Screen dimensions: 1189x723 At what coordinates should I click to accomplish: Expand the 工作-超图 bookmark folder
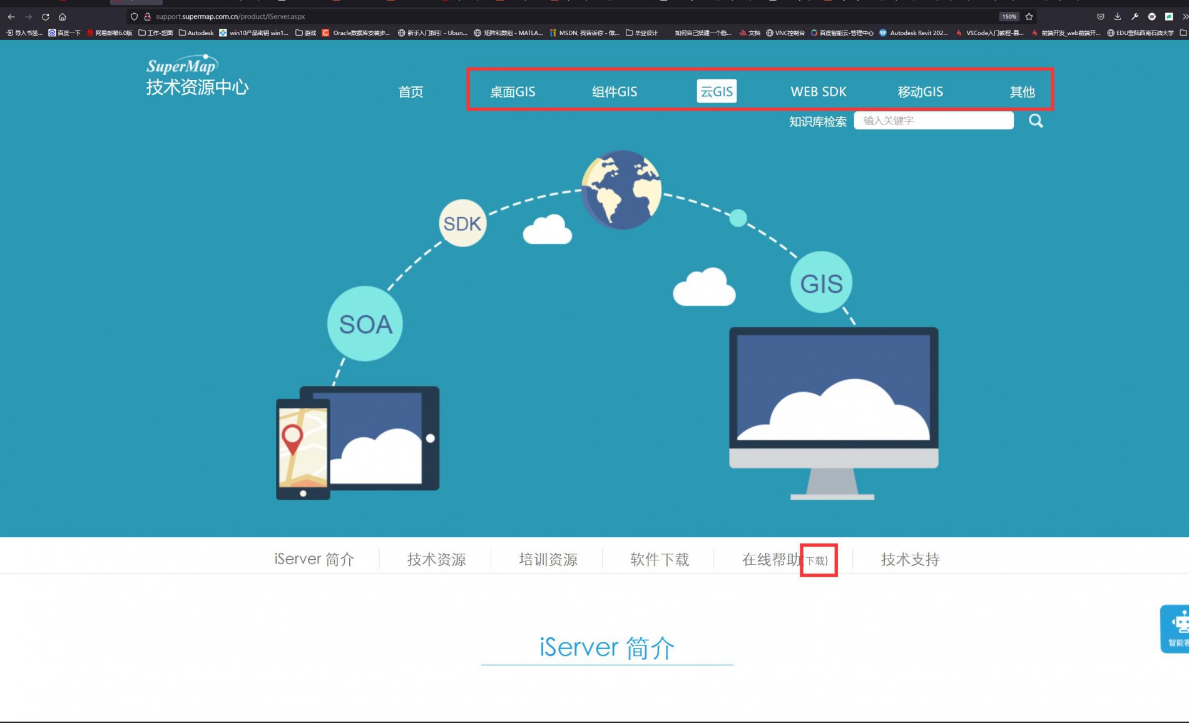[x=155, y=33]
